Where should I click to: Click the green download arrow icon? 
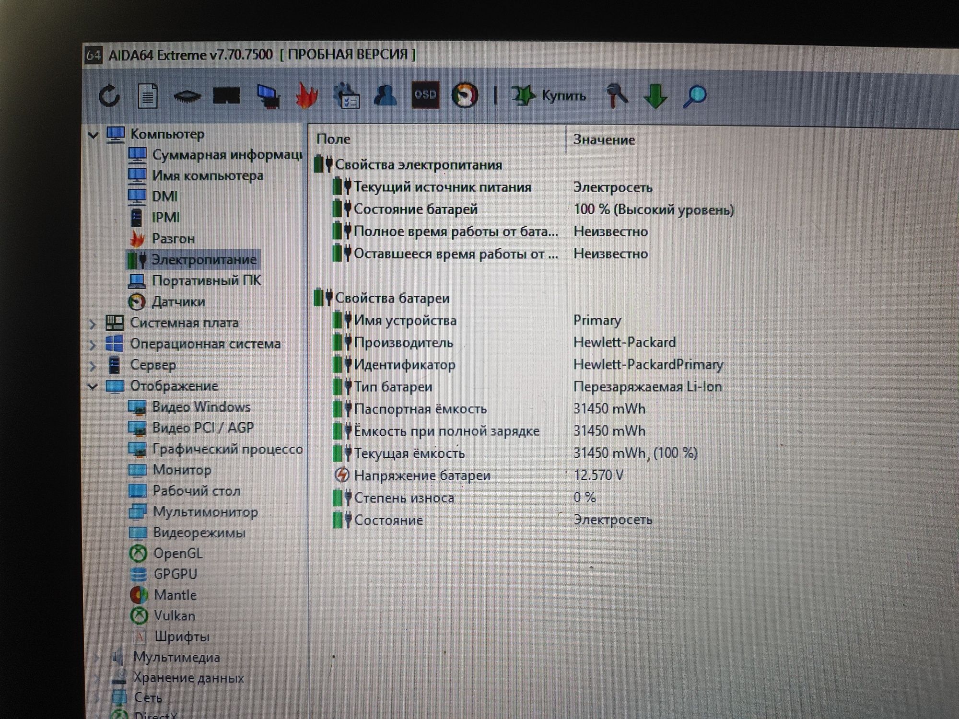(655, 96)
